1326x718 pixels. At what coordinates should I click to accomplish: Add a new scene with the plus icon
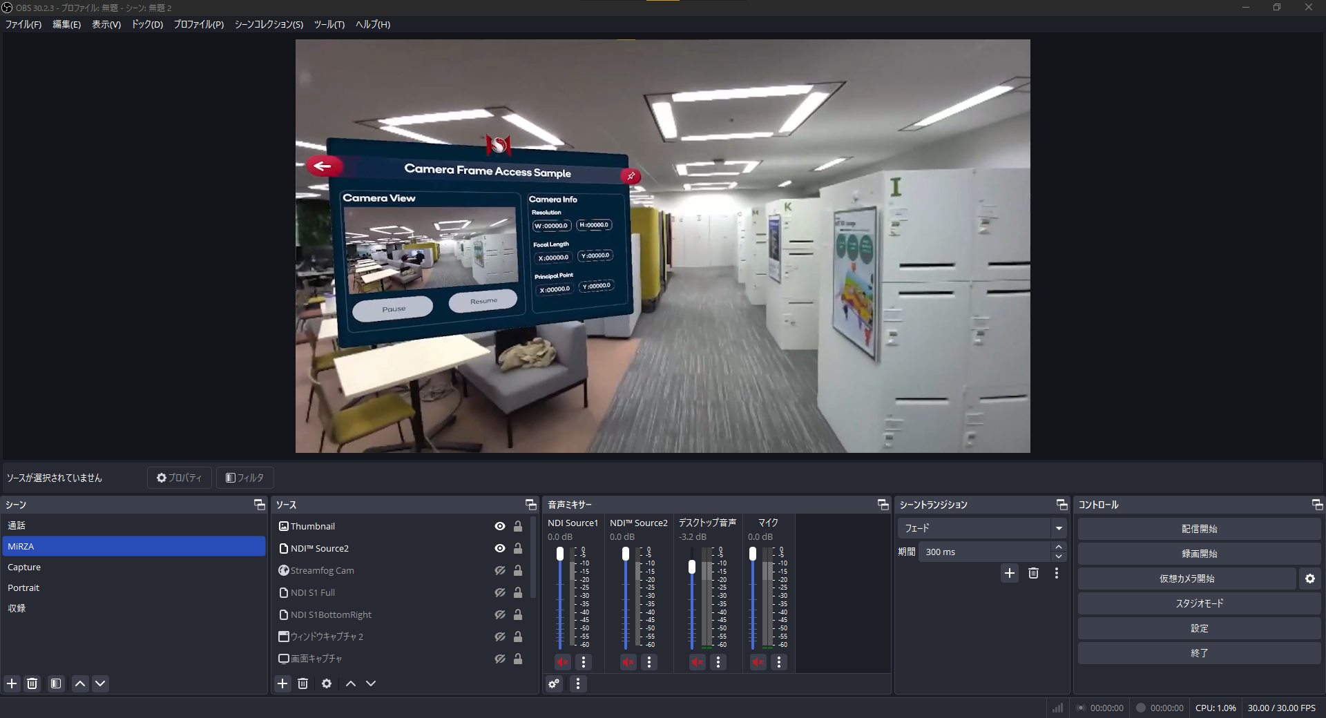12,683
